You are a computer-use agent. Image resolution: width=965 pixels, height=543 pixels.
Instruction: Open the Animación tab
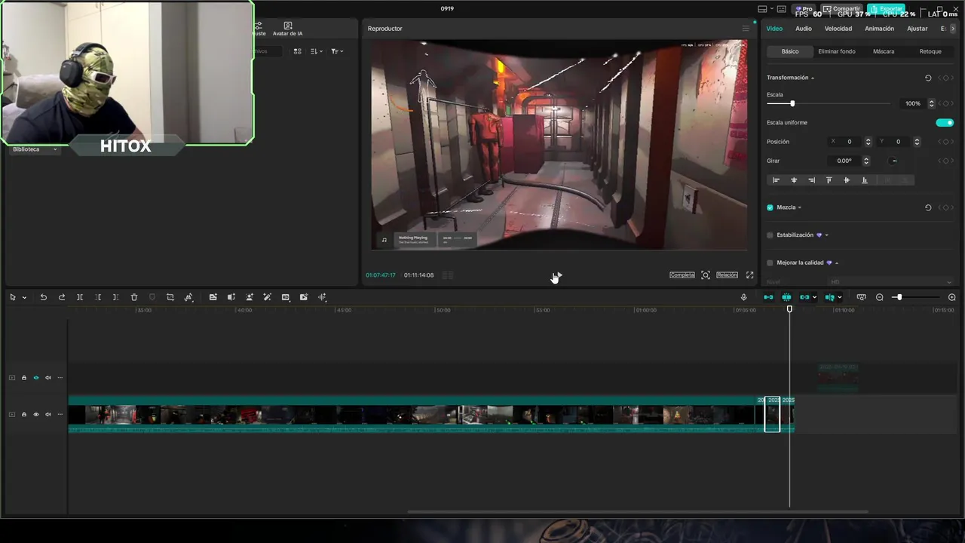tap(879, 29)
